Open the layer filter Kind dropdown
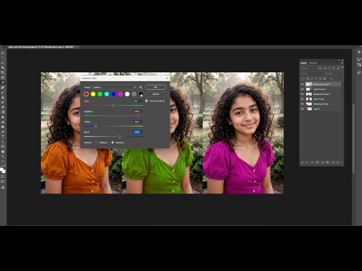The width and height of the screenshot is (362, 271). click(x=309, y=68)
